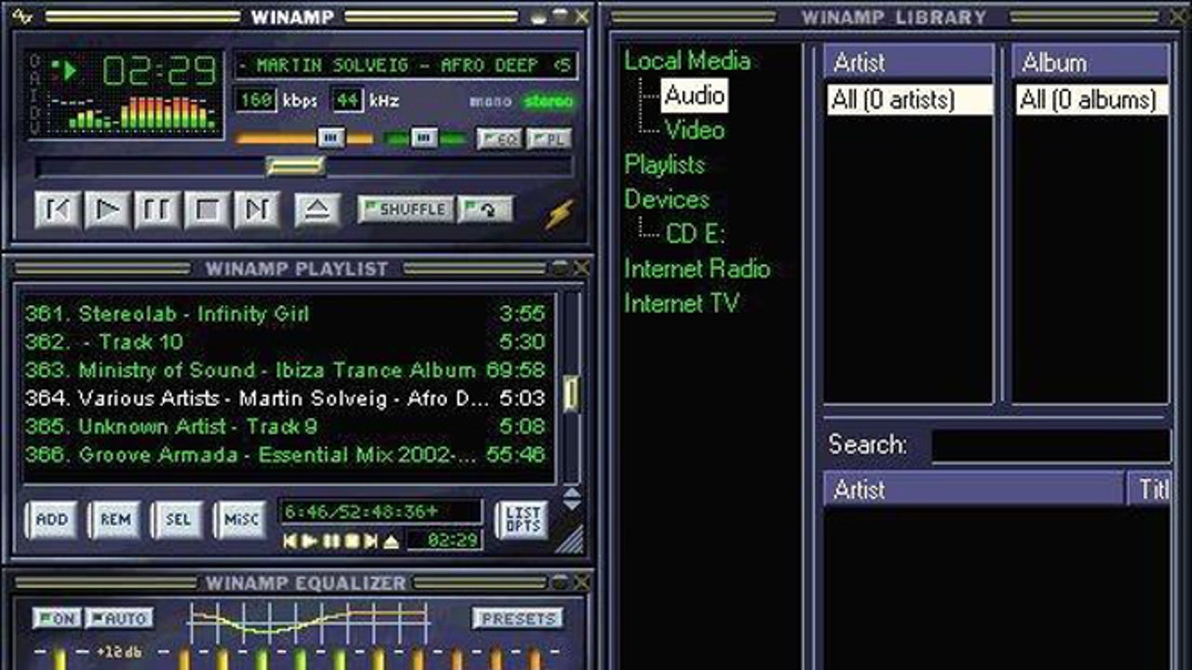Open Internet TV in the library

click(x=682, y=303)
